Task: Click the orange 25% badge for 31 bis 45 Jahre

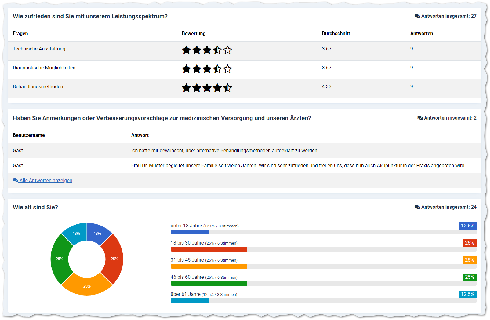Action: tap(469, 260)
